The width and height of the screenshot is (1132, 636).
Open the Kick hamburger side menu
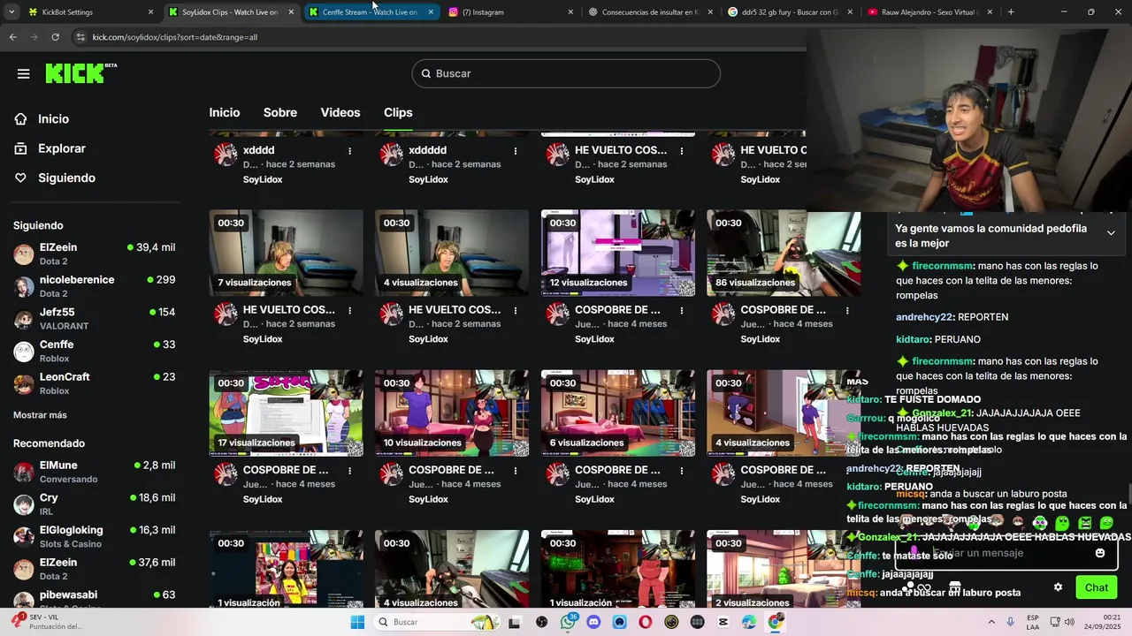click(x=24, y=73)
